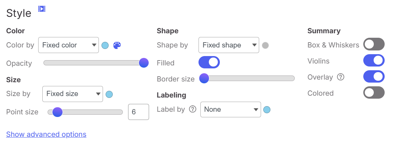Click the gray dot next to Shape by
The height and width of the screenshot is (142, 397).
pos(265,46)
